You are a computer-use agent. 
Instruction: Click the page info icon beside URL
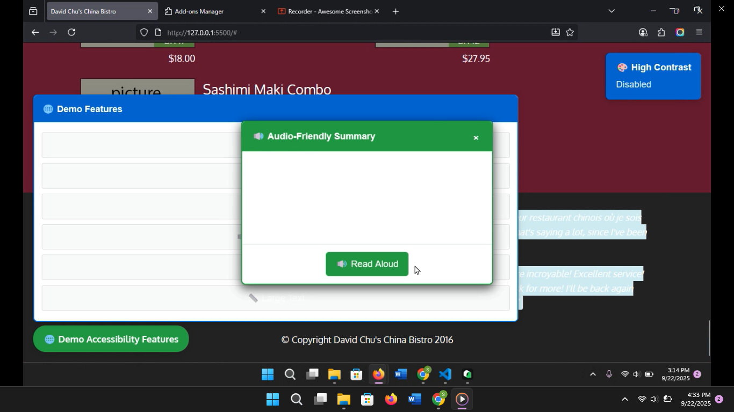click(158, 33)
